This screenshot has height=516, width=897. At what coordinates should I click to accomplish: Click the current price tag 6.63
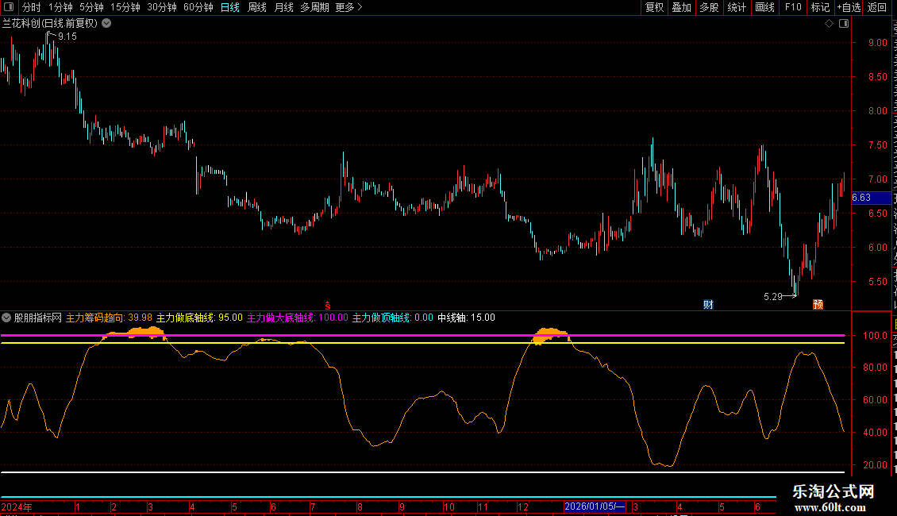click(x=871, y=198)
